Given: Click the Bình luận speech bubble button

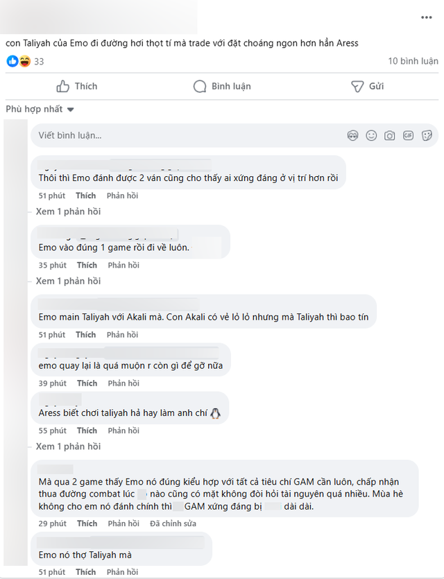Looking at the screenshot, I should 222,86.
